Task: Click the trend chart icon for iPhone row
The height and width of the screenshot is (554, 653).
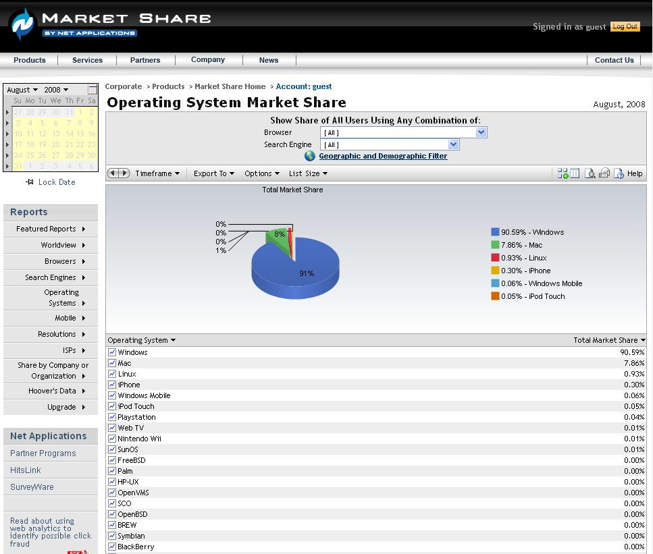Action: [112, 385]
